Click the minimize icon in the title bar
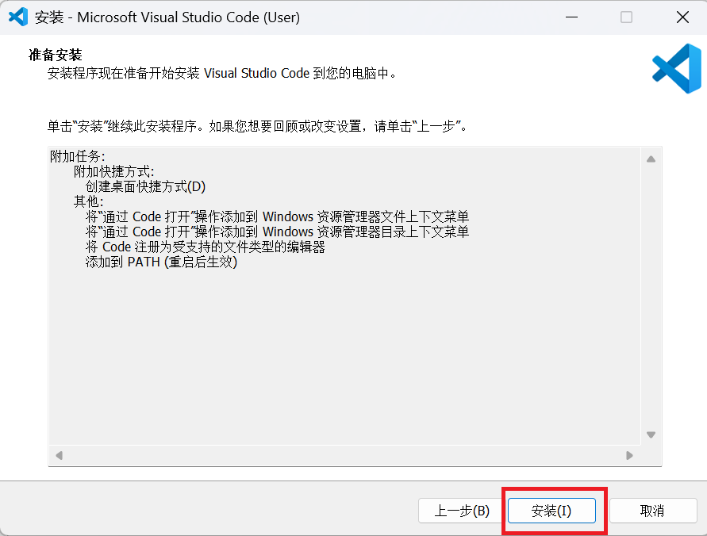 pos(571,17)
